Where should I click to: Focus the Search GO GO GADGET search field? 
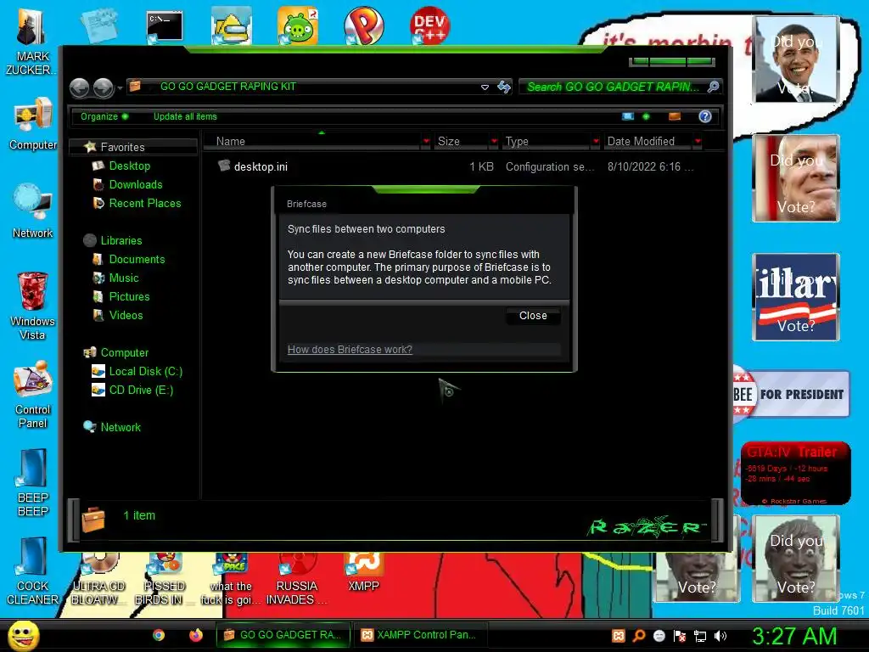(613, 87)
